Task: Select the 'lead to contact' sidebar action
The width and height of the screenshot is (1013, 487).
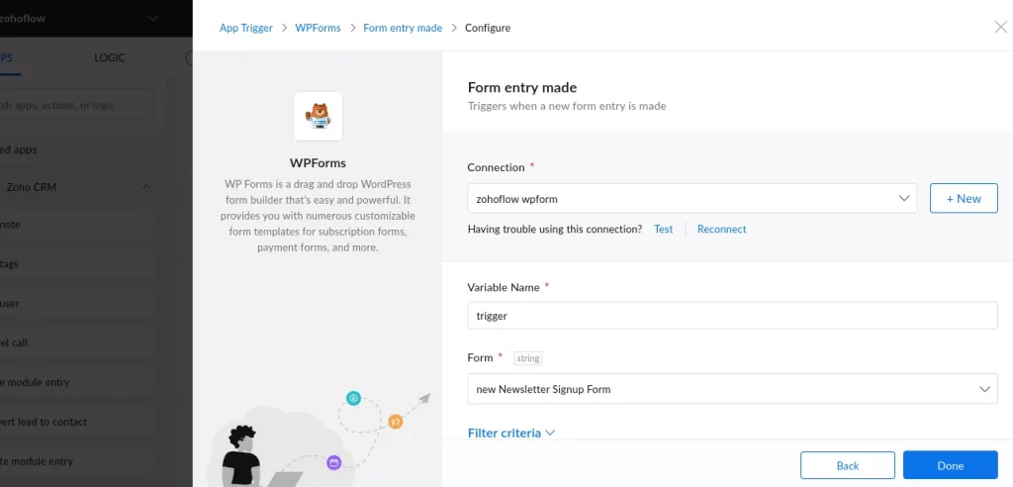Action: point(76,422)
